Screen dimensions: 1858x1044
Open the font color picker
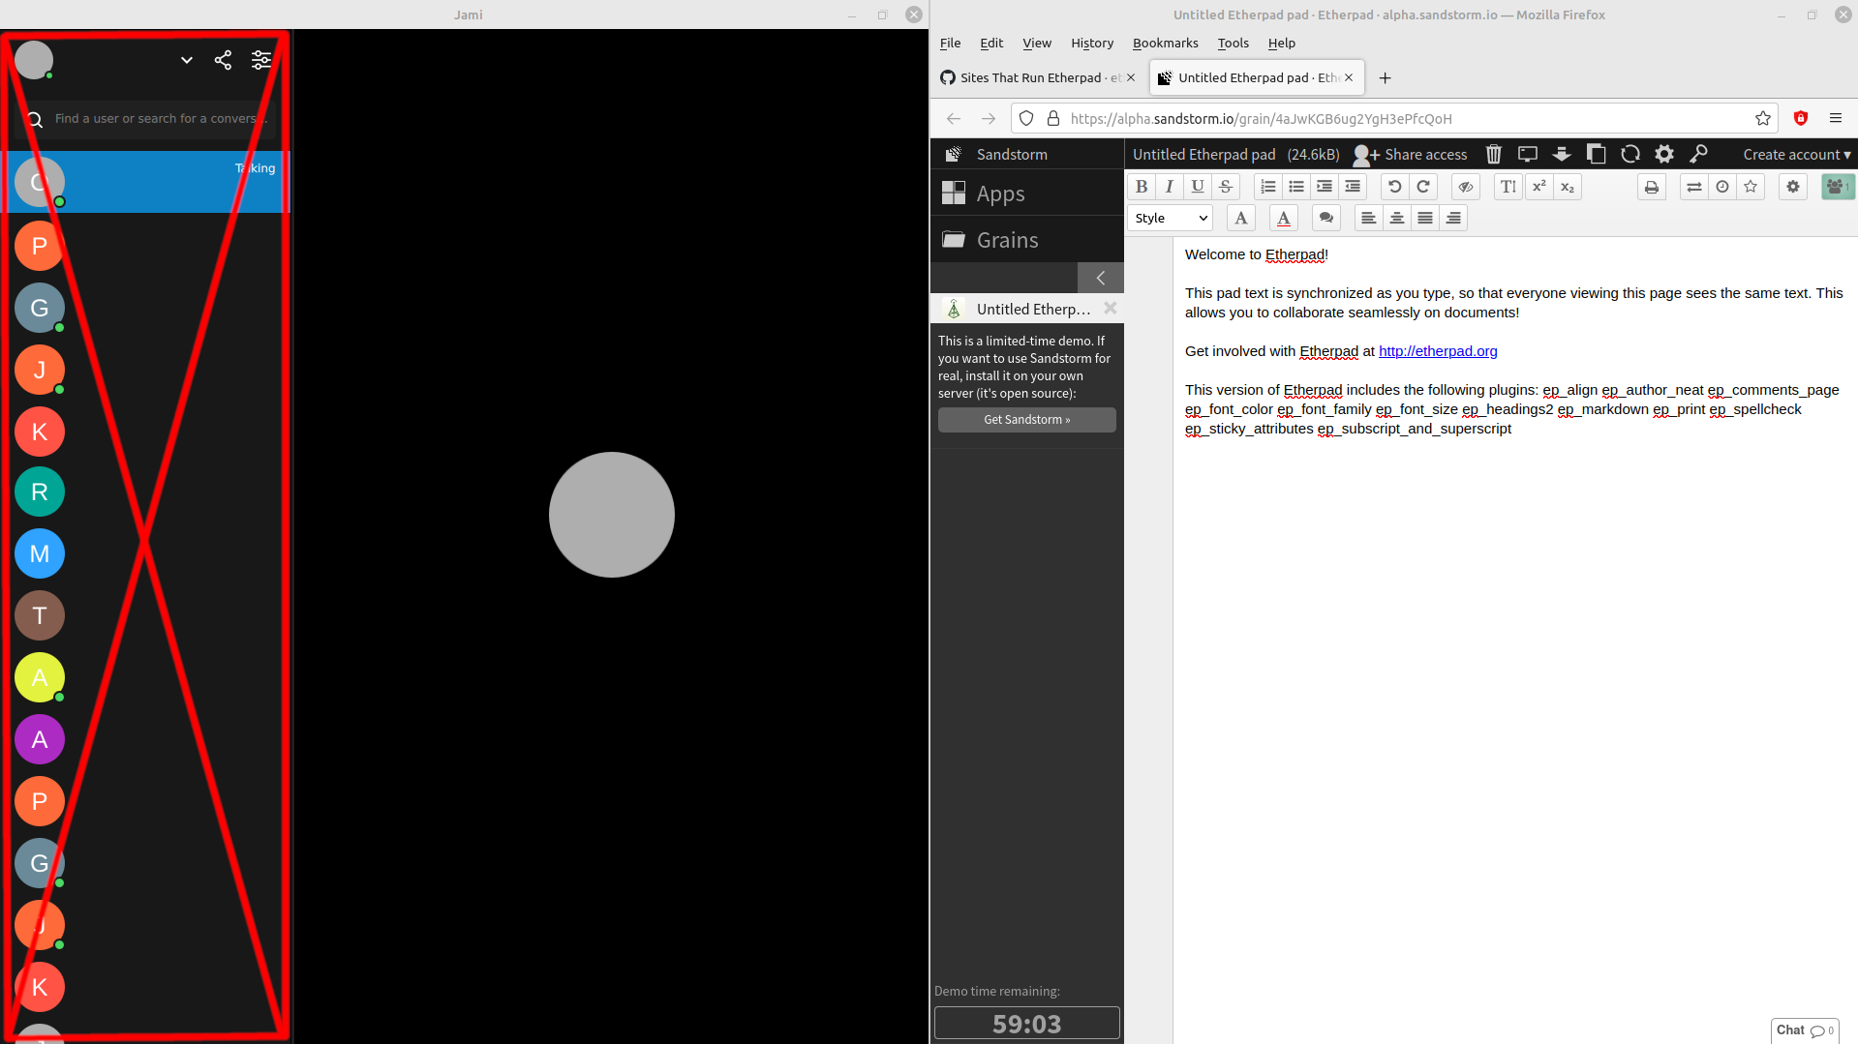1284,218
